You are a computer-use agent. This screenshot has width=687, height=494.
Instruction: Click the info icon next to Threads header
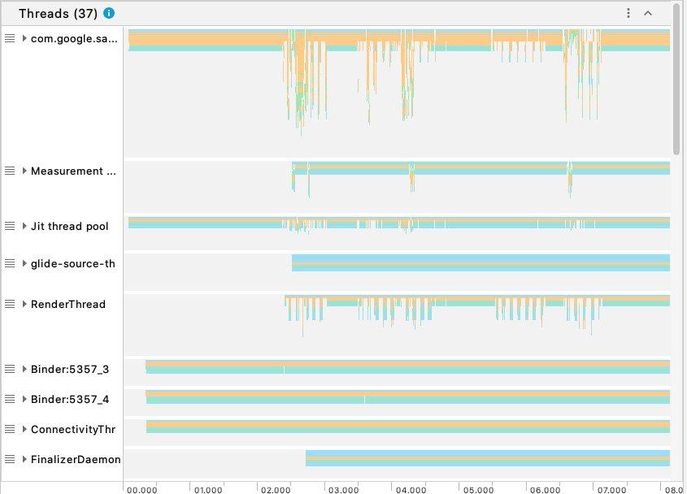[110, 13]
